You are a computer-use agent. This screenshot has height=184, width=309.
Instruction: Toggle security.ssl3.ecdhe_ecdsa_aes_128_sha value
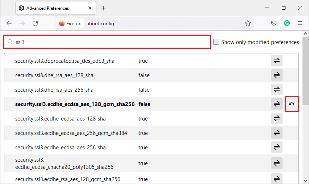pyautogui.click(x=277, y=118)
